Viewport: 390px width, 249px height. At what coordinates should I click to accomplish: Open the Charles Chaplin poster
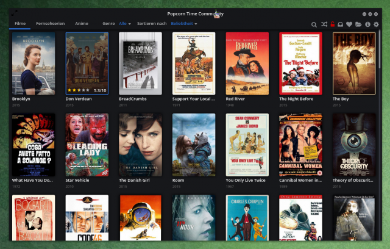(247, 218)
